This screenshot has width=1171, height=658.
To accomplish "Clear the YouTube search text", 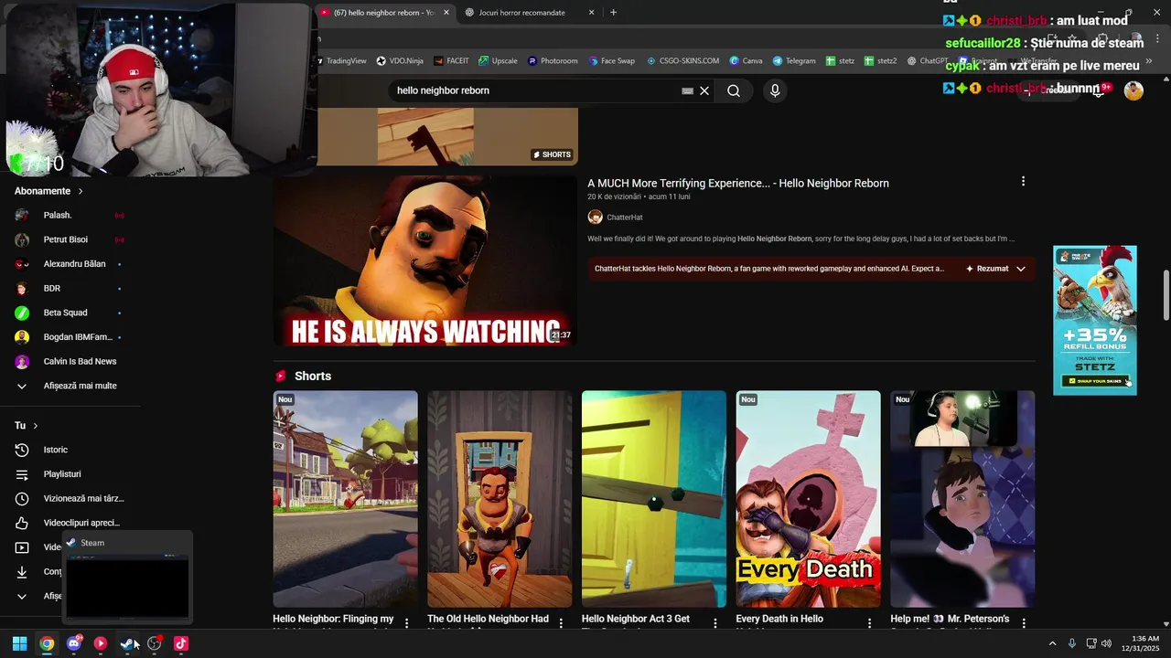I will (704, 90).
